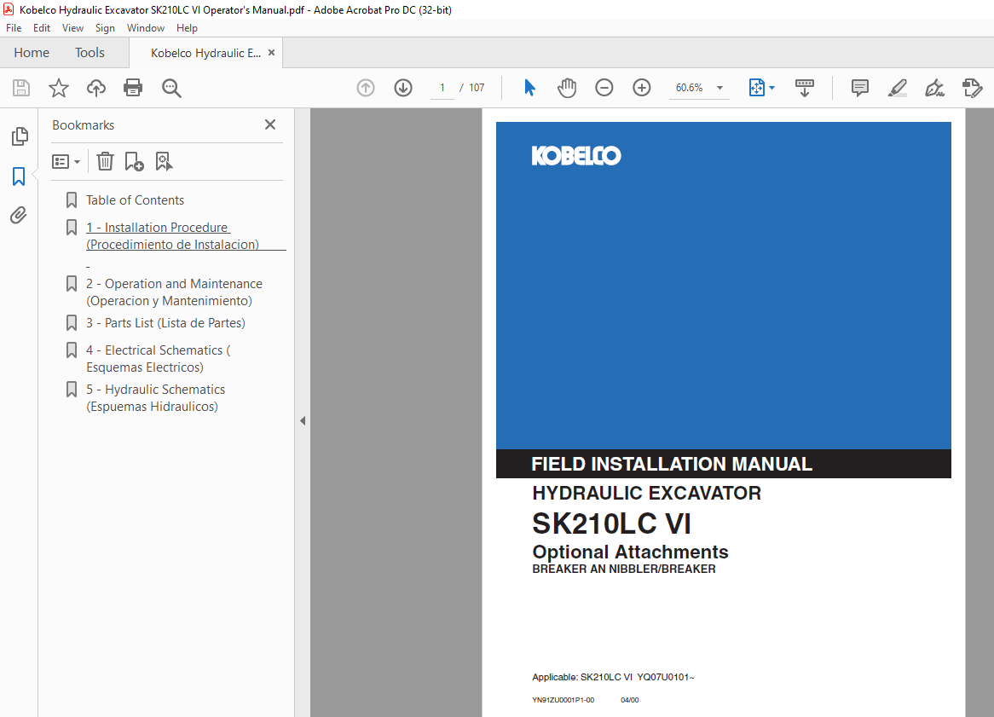994x717 pixels.
Task: Click the KOBELCO logo on the page
Action: 576,155
